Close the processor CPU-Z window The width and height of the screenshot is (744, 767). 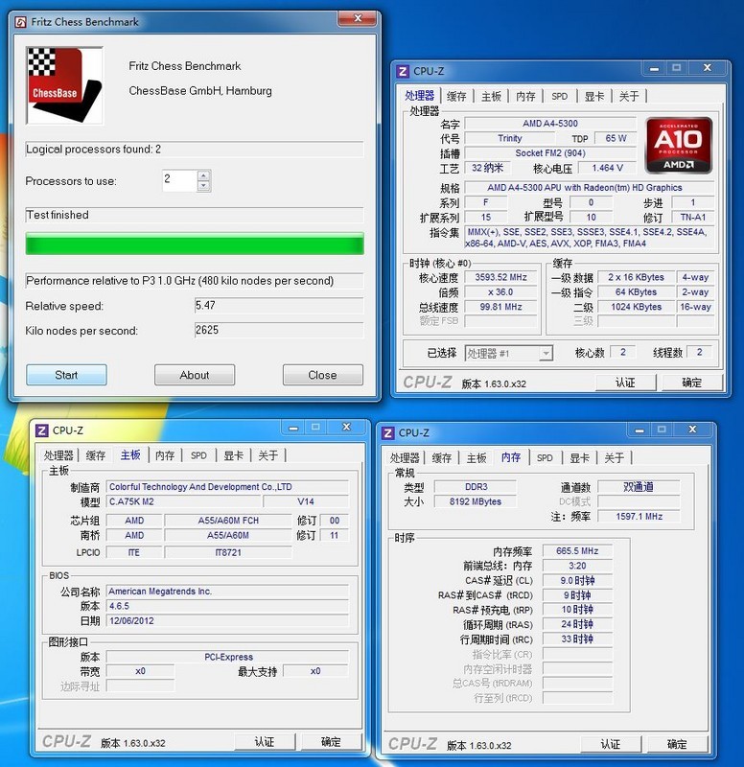(708, 68)
